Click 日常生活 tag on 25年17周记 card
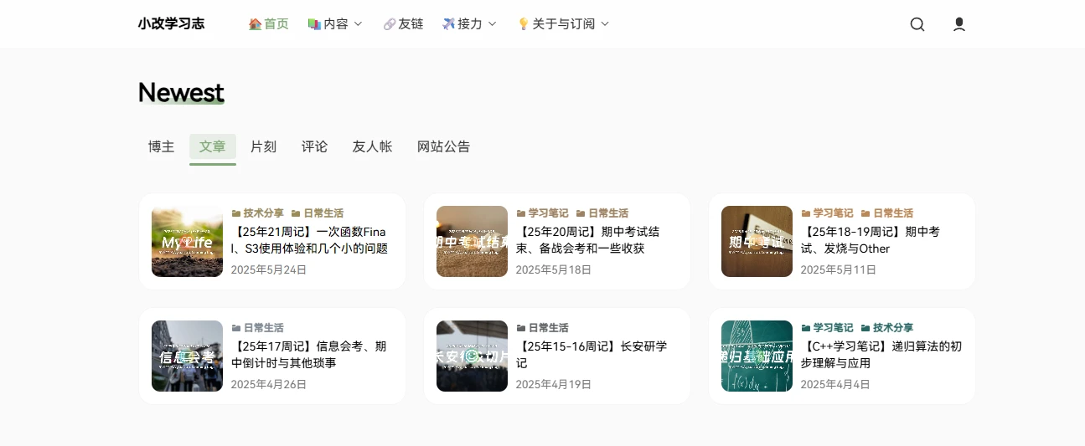This screenshot has width=1085, height=446. tap(264, 328)
